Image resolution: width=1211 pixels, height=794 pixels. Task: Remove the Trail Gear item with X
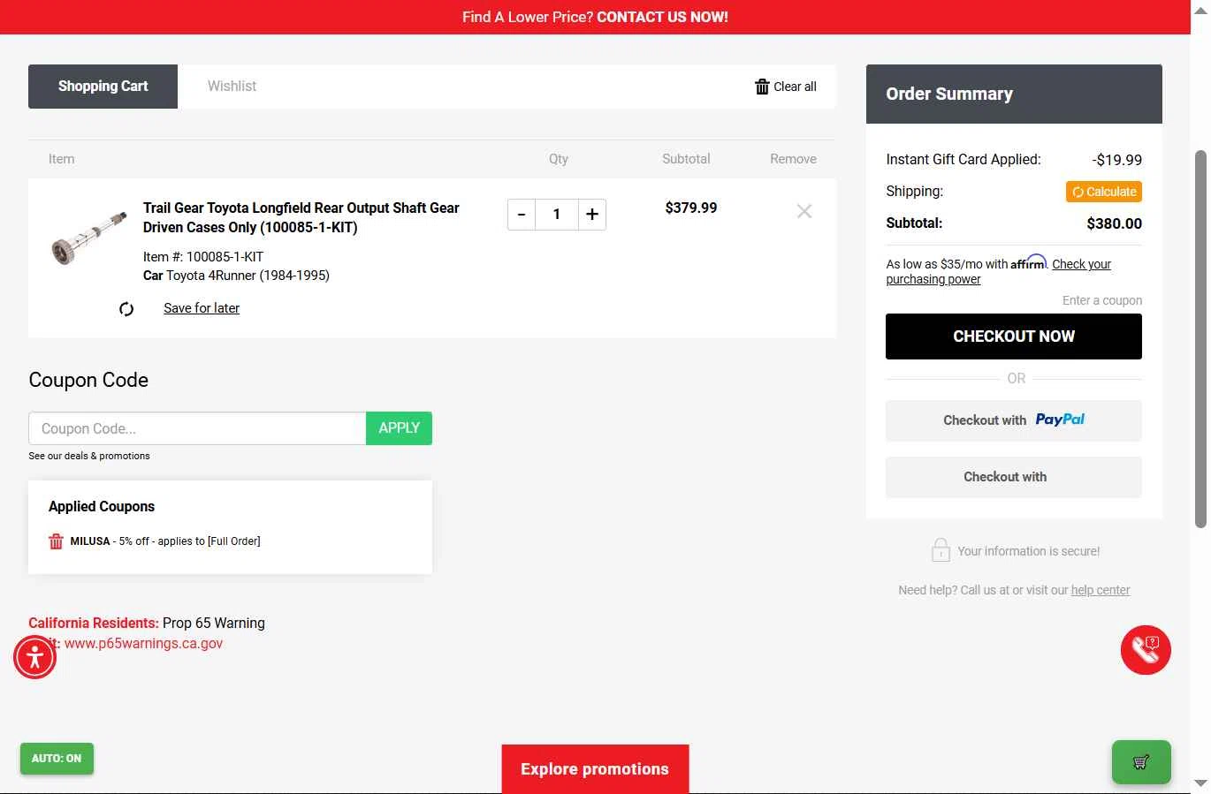click(804, 211)
